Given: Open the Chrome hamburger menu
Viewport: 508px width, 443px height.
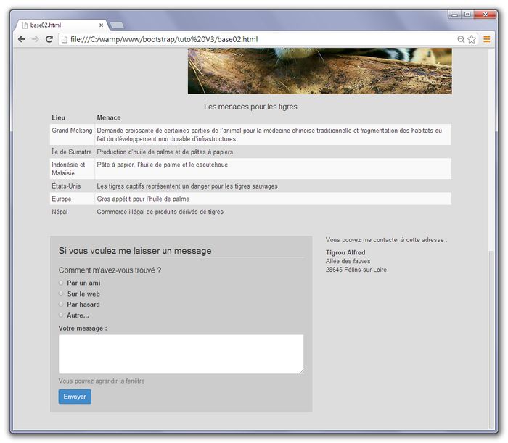Looking at the screenshot, I should click(x=487, y=39).
